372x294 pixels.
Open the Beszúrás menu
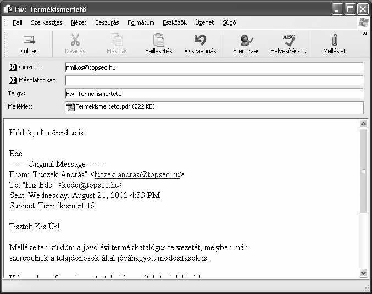click(107, 22)
